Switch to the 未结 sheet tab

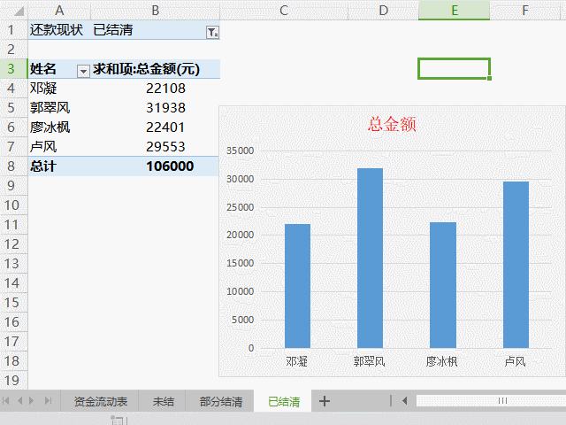[163, 401]
